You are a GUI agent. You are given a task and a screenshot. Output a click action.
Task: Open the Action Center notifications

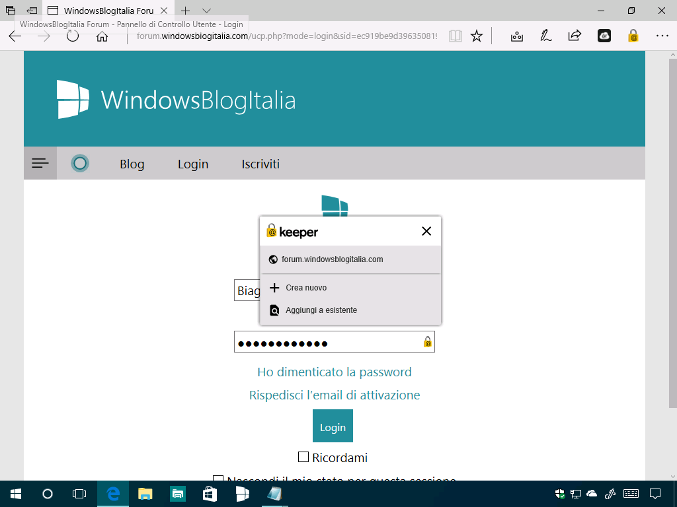(655, 494)
